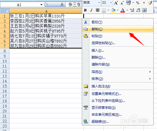The image size is (157, 131).
Task: Apply comma style format
Action: coord(144,3)
